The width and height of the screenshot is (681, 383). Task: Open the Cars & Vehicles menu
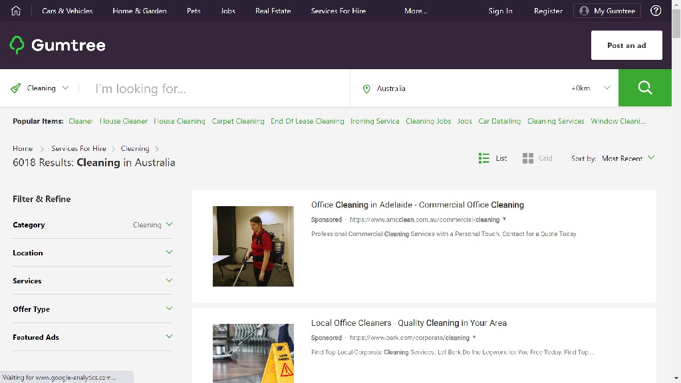point(67,11)
